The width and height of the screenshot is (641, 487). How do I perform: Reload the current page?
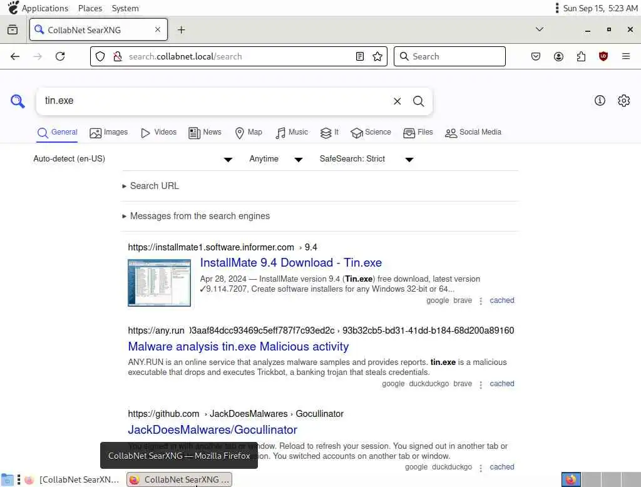tap(60, 56)
